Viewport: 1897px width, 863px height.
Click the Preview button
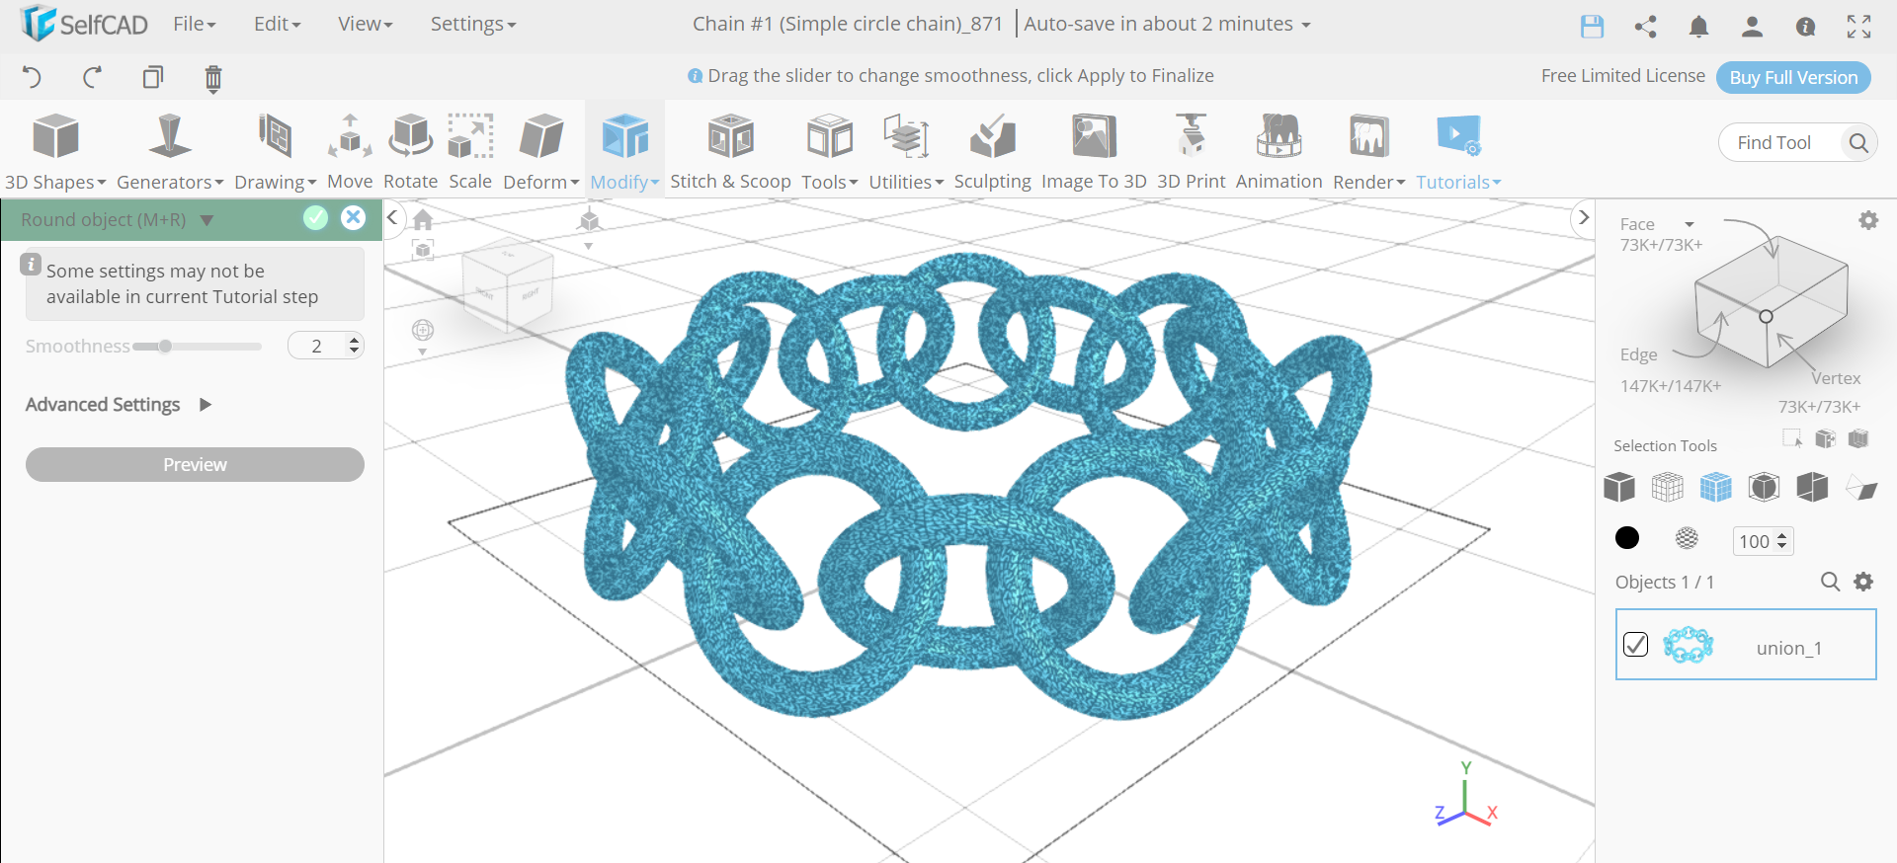195,465
